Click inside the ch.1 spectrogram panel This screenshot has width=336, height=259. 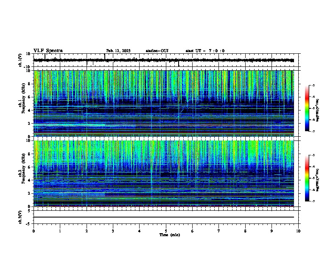tap(163, 103)
